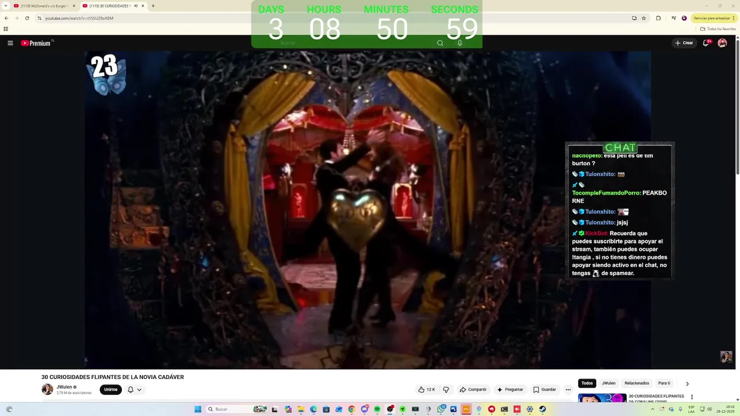Open Settings gear from taskbar
The image size is (740, 416).
pyautogui.click(x=530, y=409)
